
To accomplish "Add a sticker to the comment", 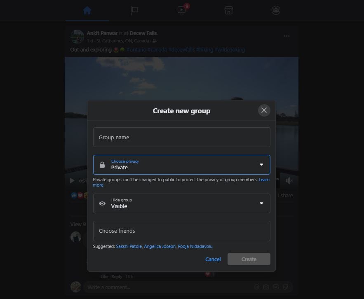I will point(285,287).
